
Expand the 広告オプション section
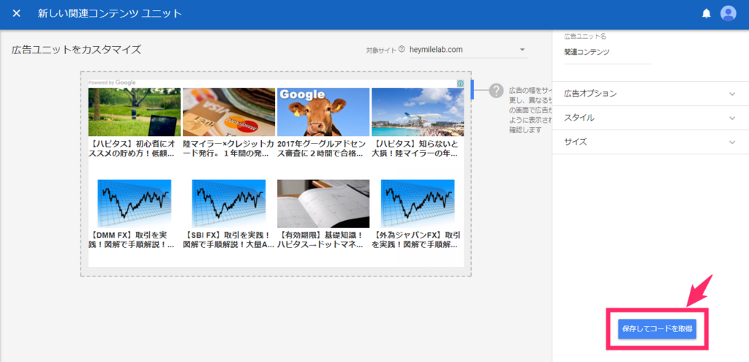click(650, 94)
